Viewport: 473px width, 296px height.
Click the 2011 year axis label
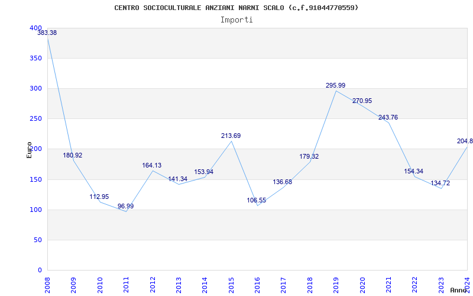coord(127,285)
